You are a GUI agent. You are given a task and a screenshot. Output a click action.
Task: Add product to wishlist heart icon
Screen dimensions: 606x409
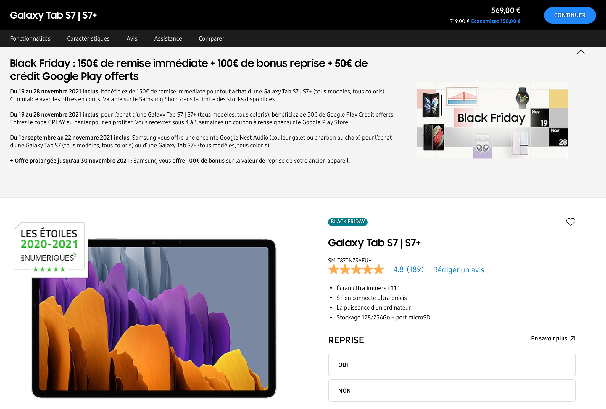pyautogui.click(x=570, y=222)
